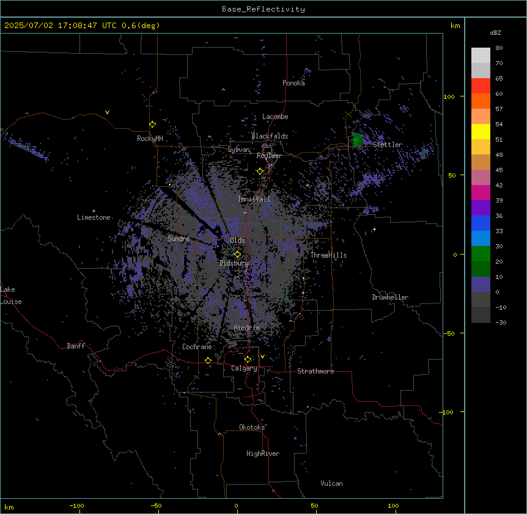
Task: Click the Vulcan label
Action: click(332, 483)
